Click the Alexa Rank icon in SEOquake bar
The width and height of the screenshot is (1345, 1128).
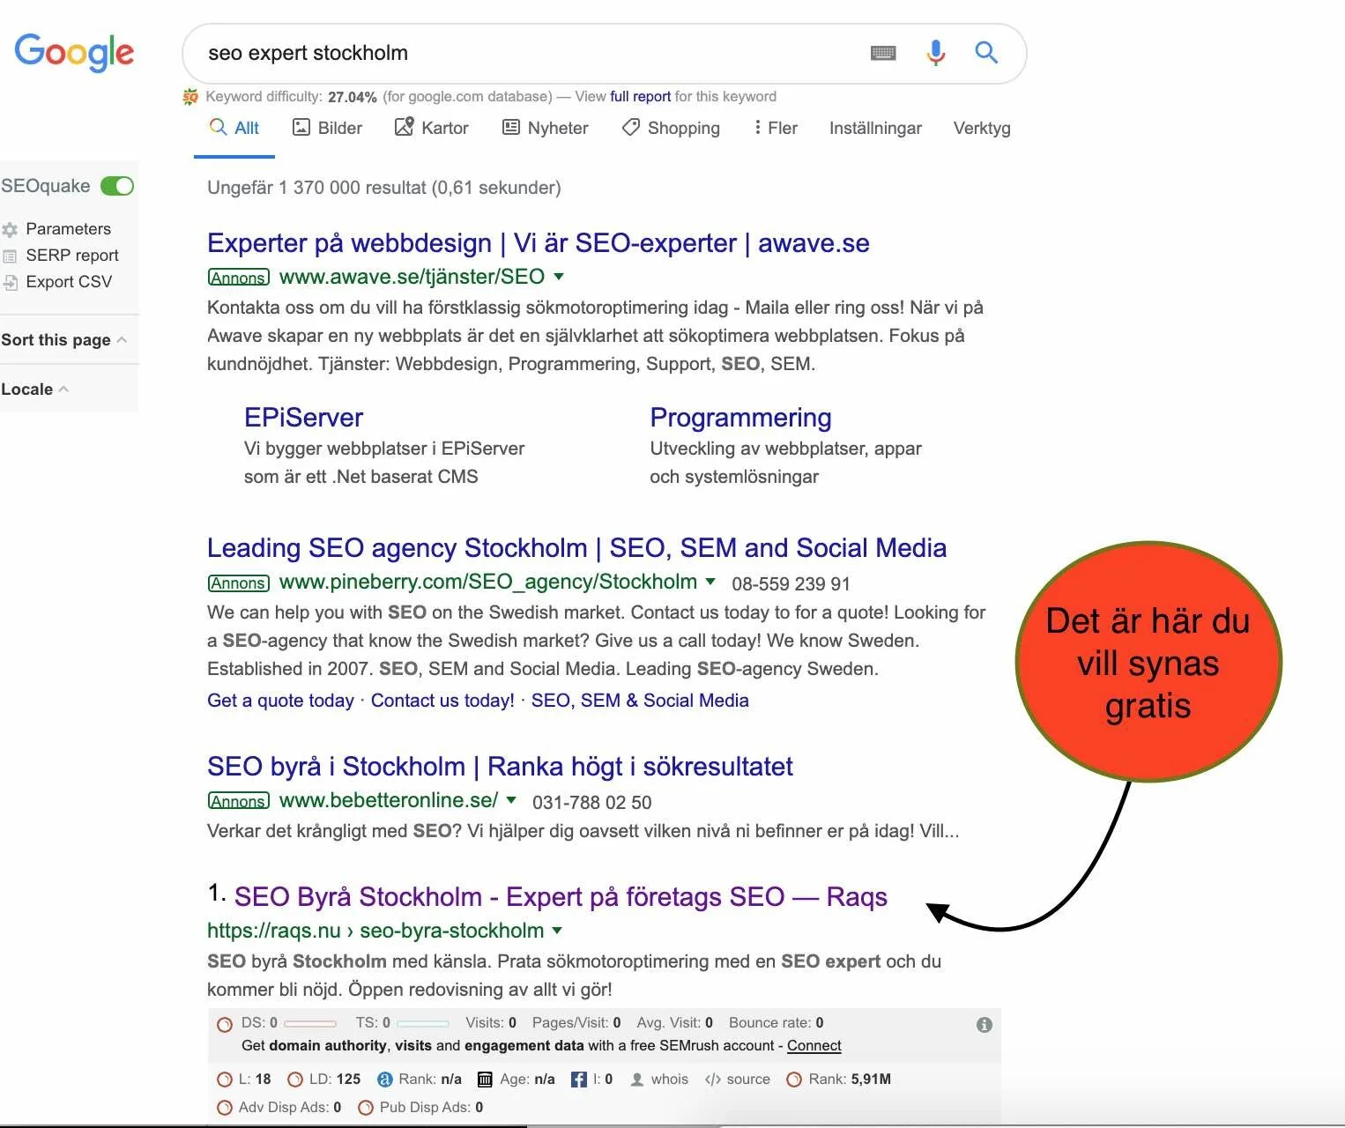point(385,1080)
